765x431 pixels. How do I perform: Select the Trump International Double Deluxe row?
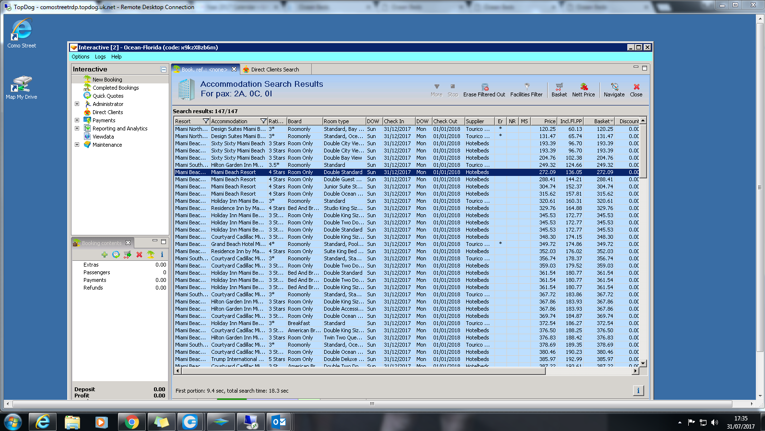[407, 359]
